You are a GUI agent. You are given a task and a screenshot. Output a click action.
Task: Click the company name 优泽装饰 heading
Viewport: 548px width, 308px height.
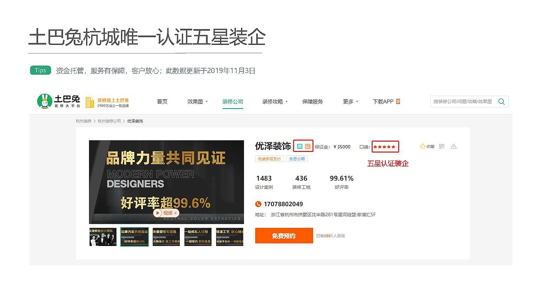273,146
